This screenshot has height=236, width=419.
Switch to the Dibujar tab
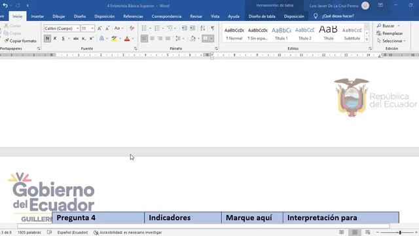tap(59, 16)
